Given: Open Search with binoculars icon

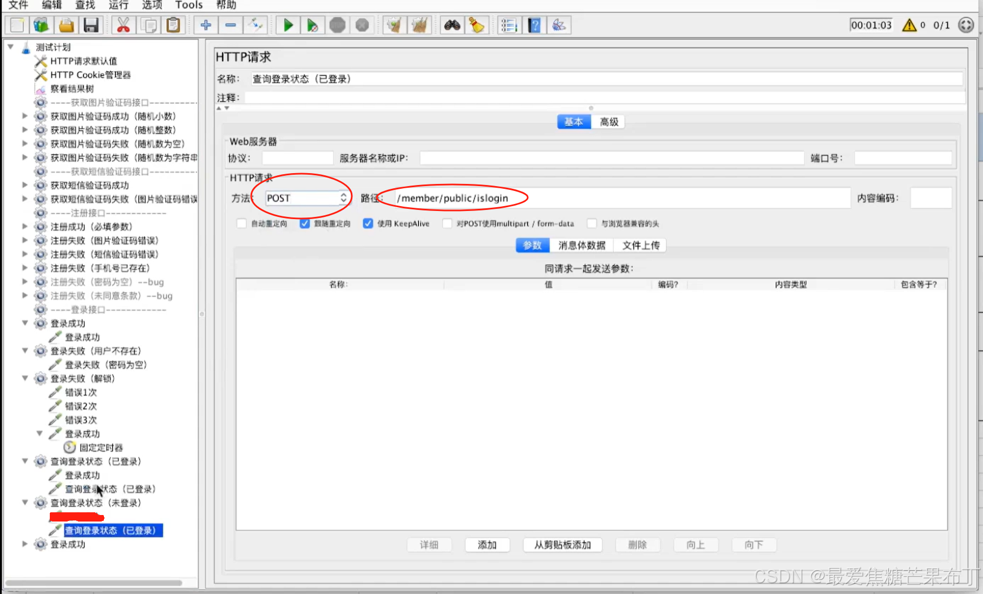Looking at the screenshot, I should pyautogui.click(x=452, y=25).
